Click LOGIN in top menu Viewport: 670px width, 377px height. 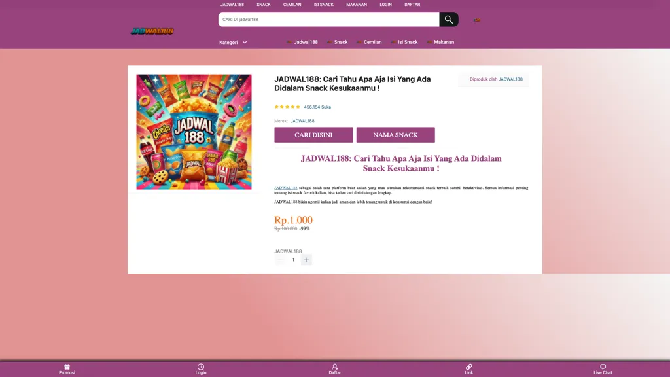click(385, 5)
